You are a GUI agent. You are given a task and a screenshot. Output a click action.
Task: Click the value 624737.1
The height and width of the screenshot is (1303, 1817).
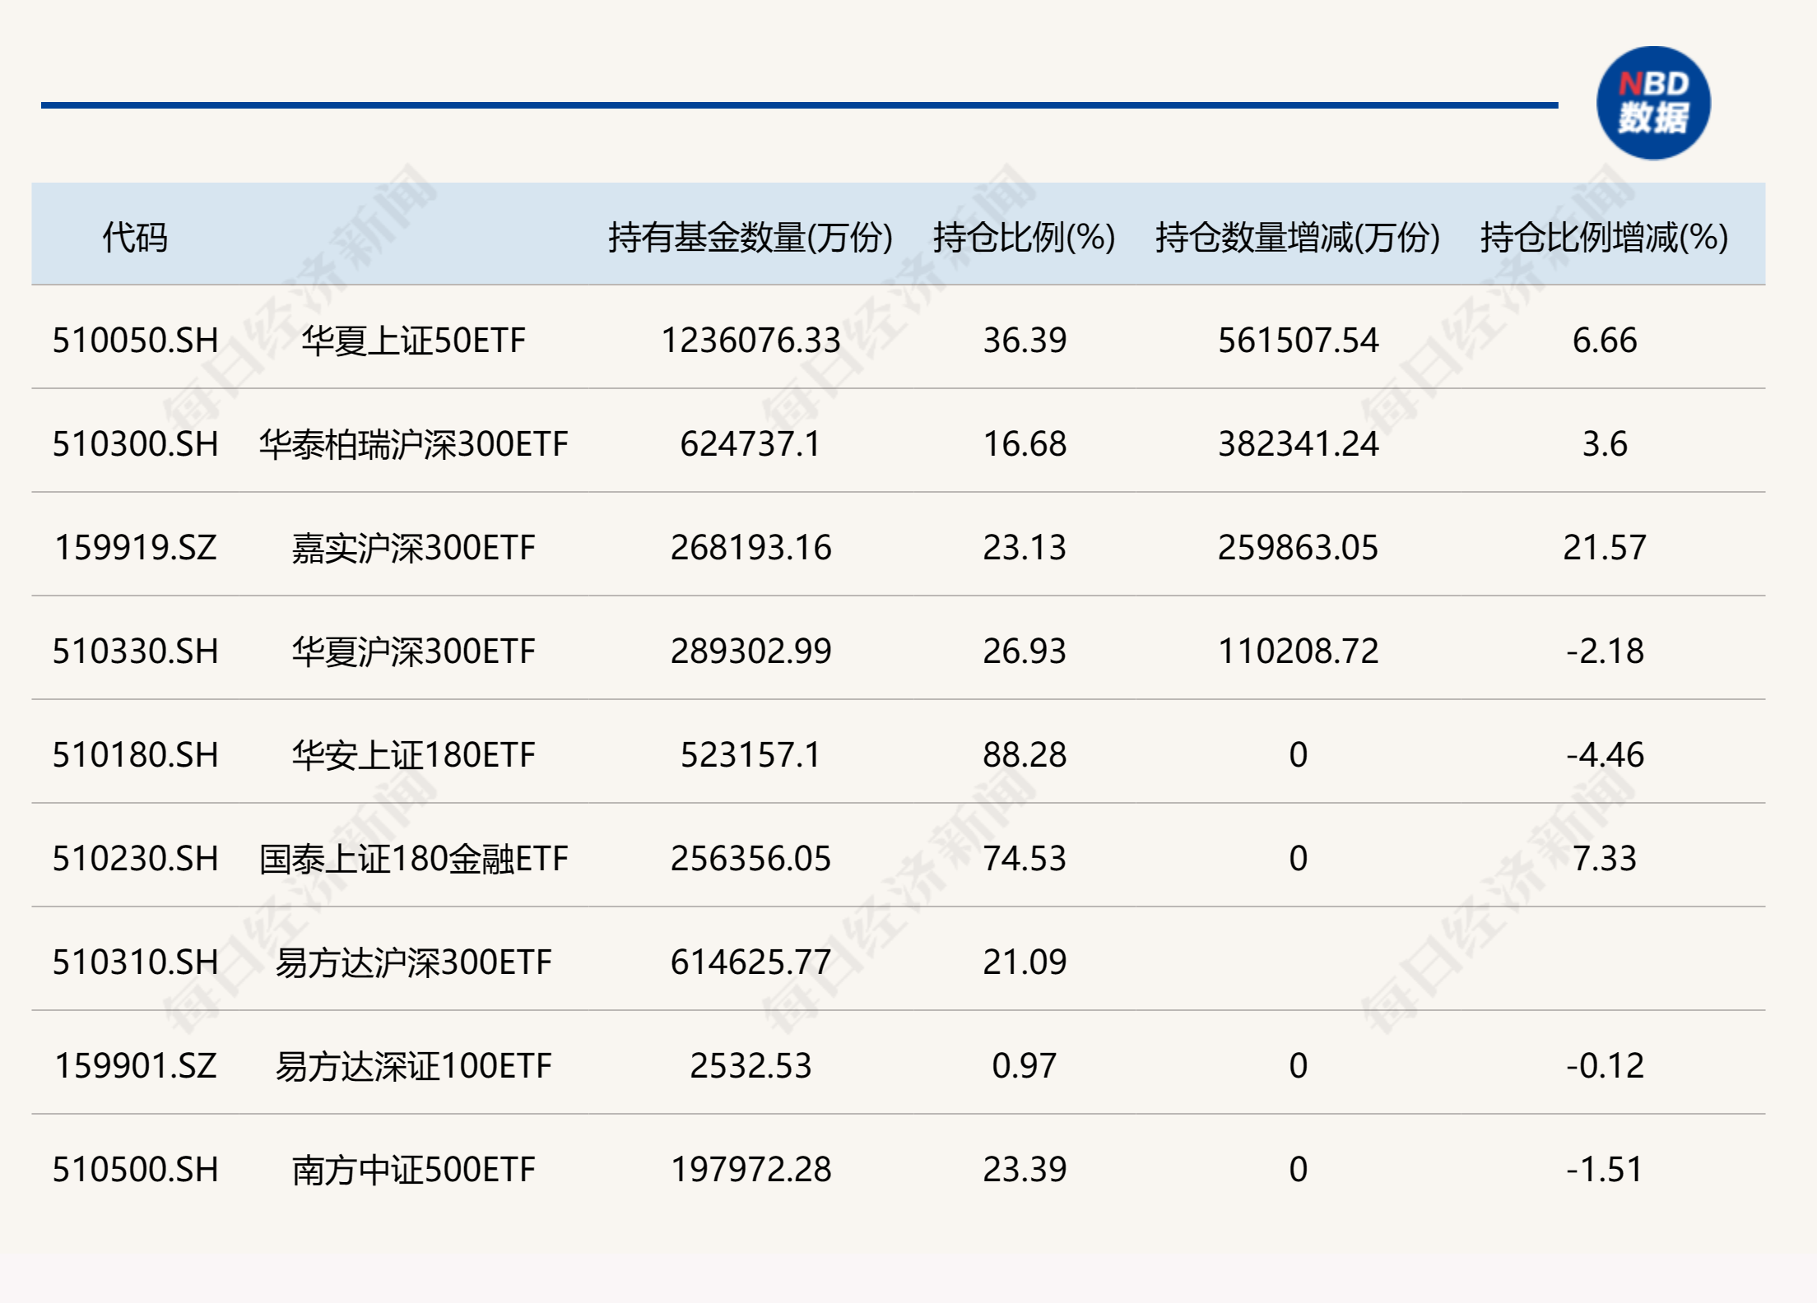coord(750,443)
